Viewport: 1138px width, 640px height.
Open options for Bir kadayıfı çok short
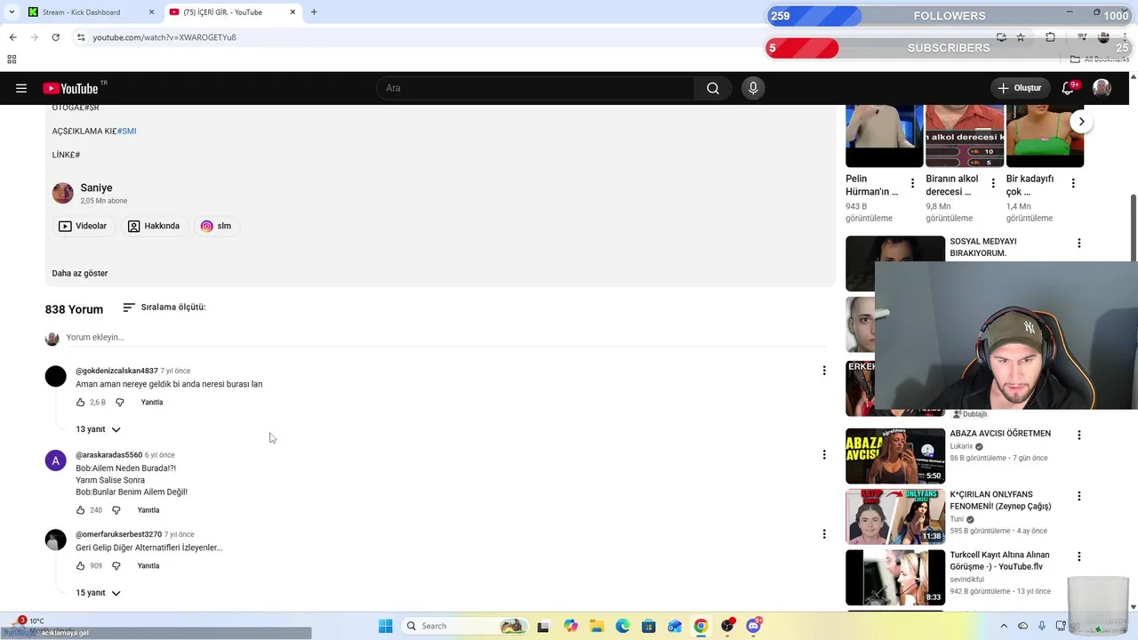(x=1073, y=183)
